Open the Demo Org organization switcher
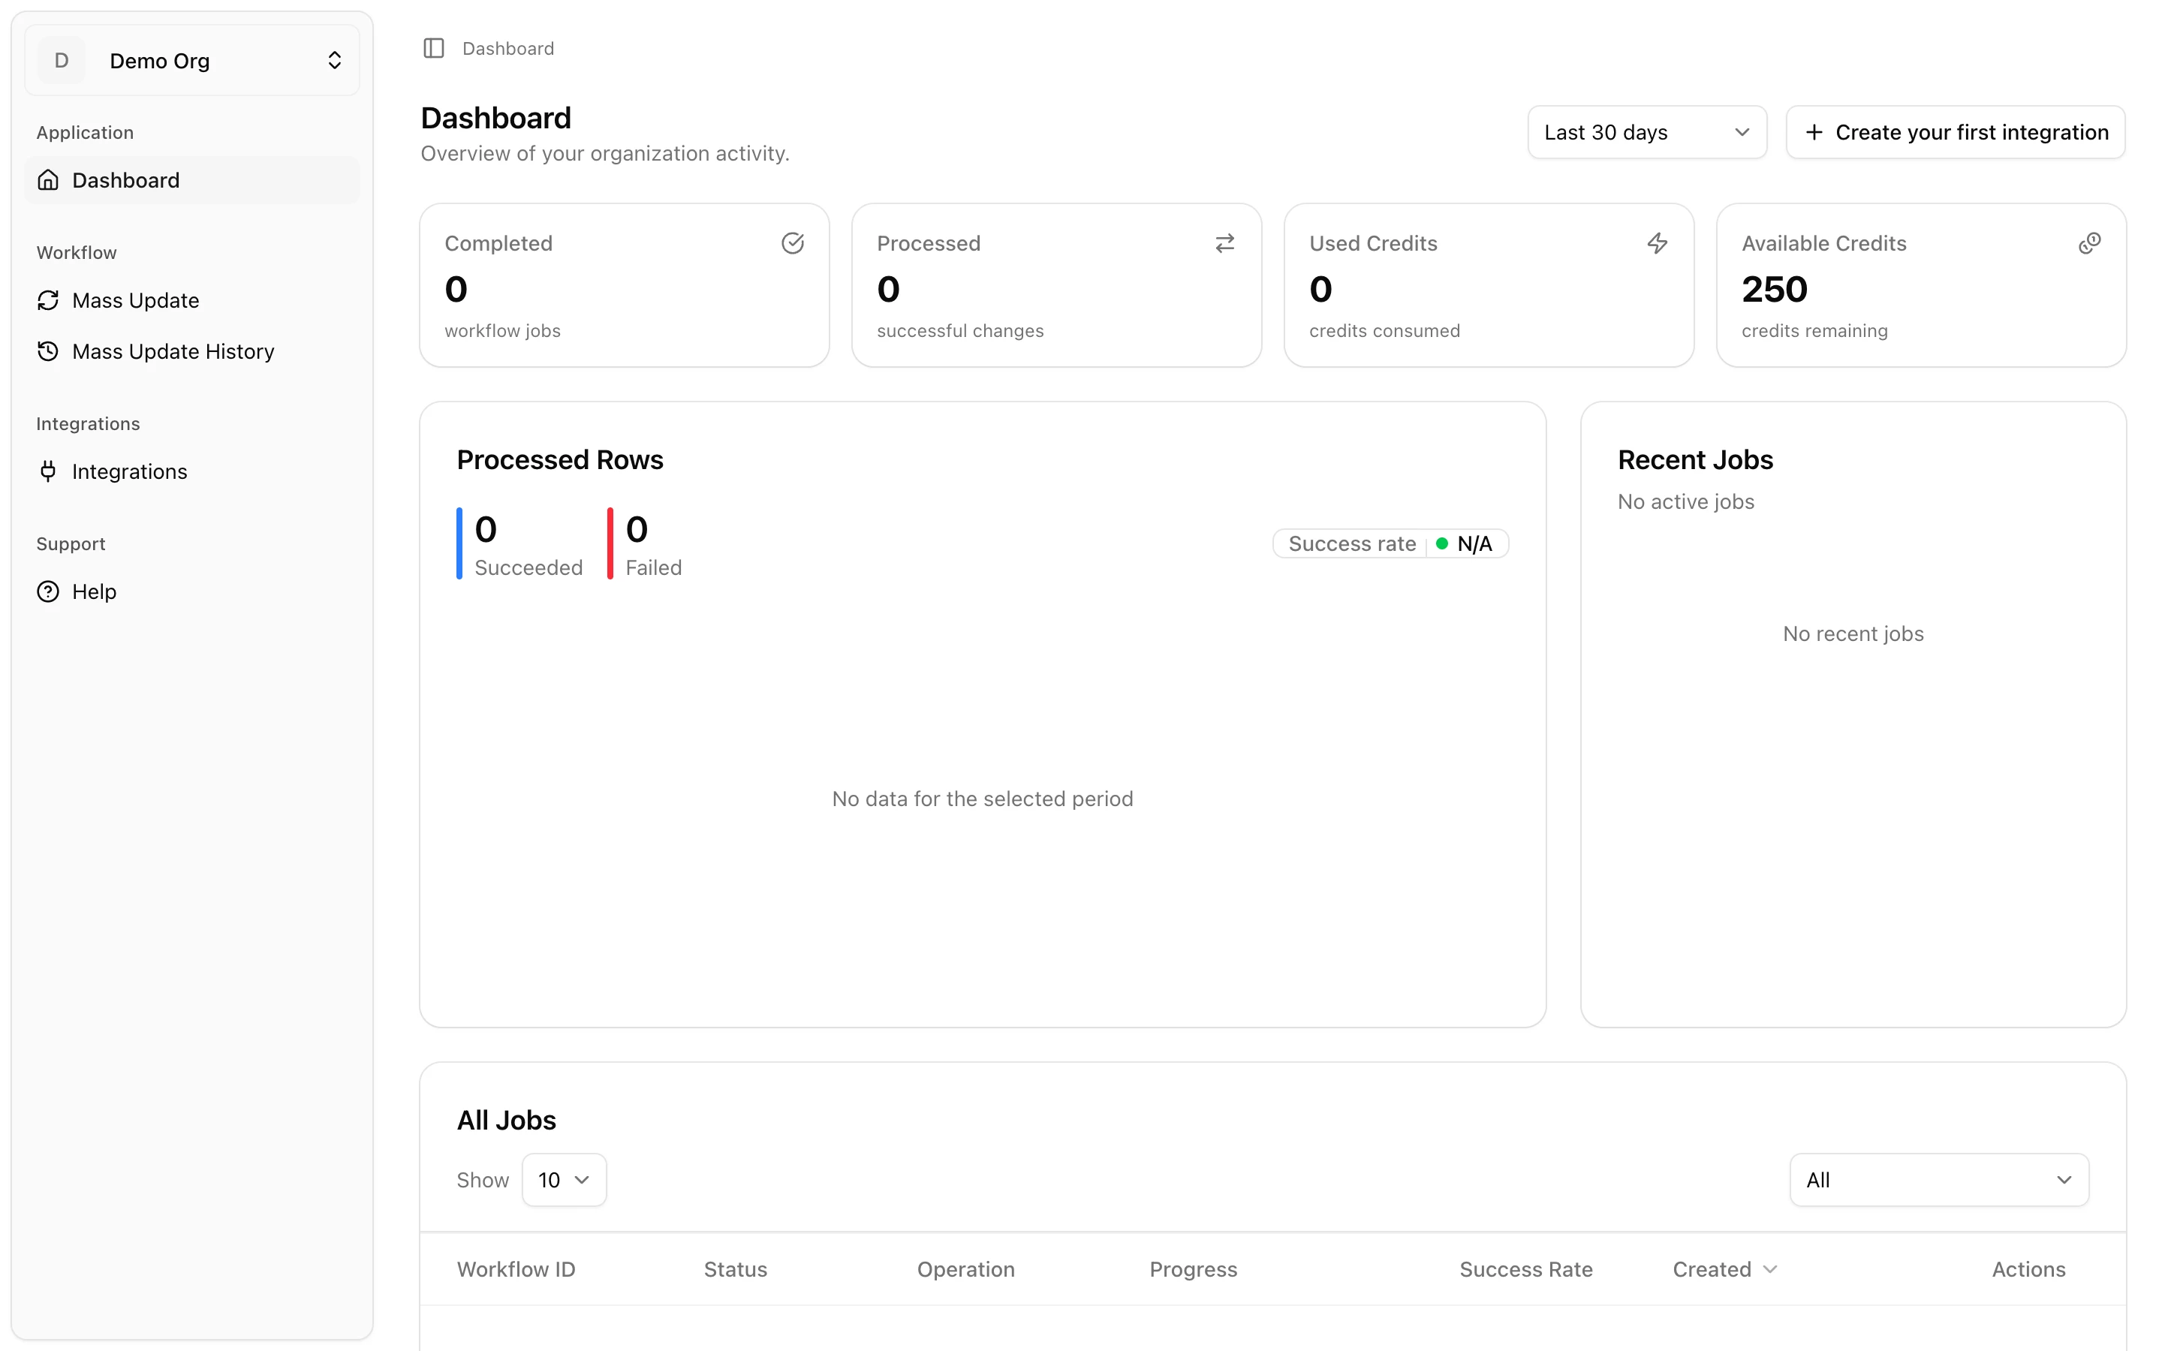Image resolution: width=2162 pixels, height=1351 pixels. pyautogui.click(x=192, y=60)
